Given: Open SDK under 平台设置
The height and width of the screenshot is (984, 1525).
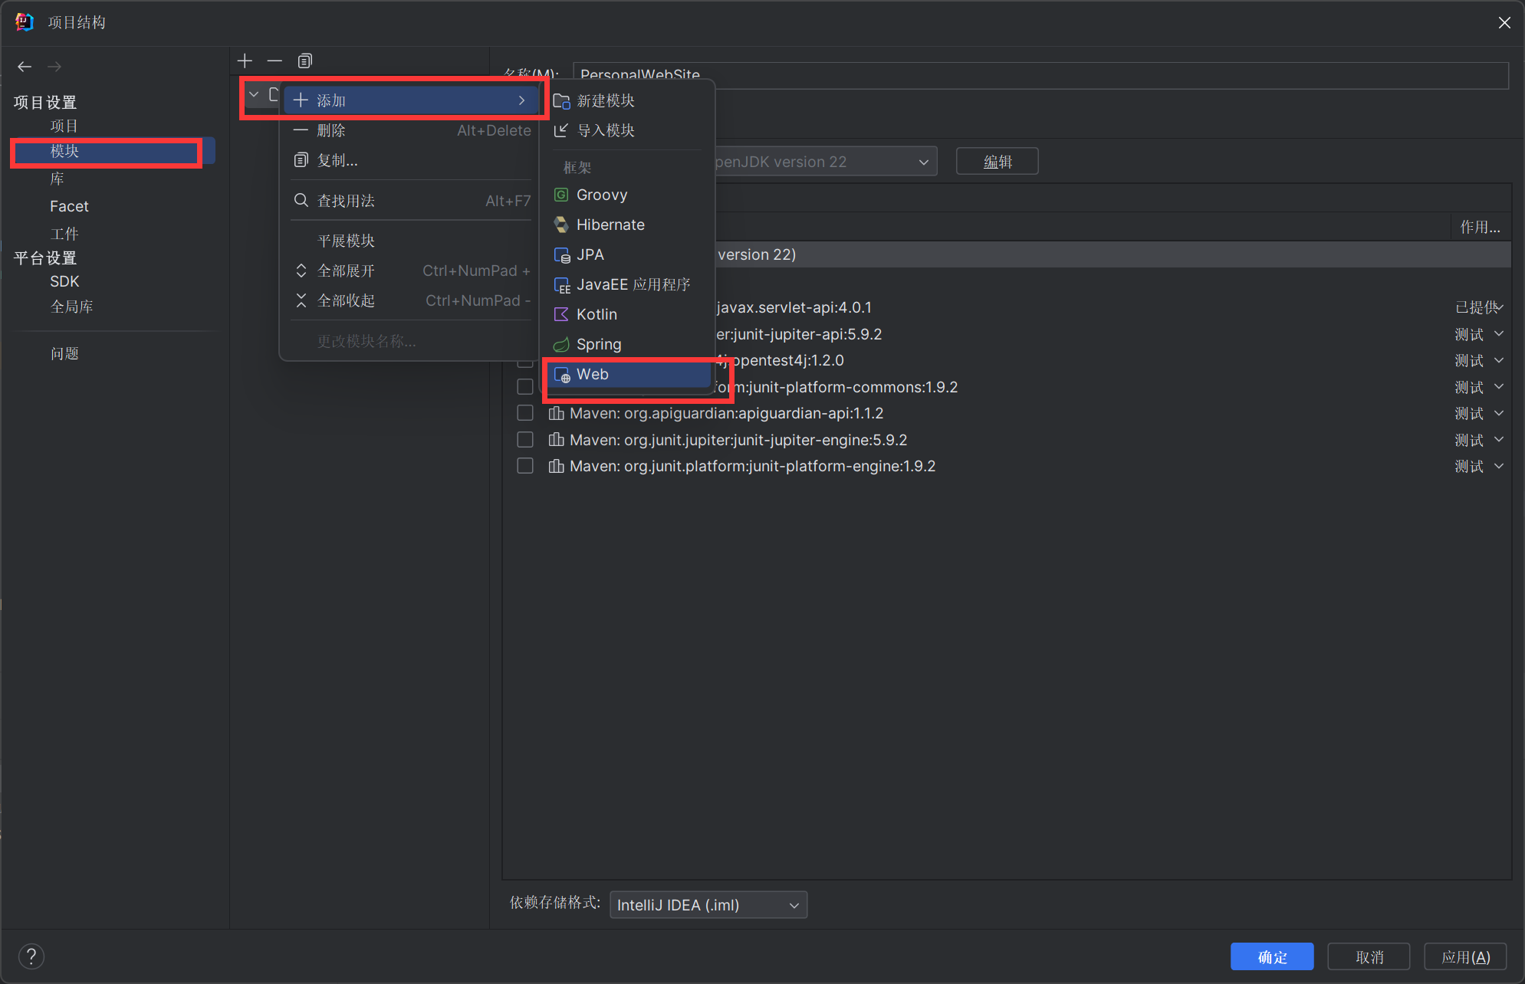Looking at the screenshot, I should tap(64, 281).
